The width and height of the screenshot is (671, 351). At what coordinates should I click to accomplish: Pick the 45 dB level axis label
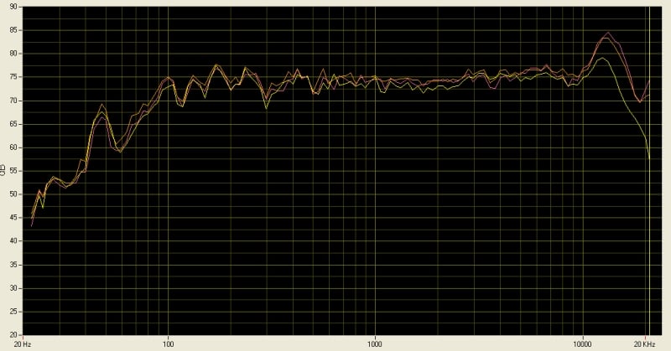(x=15, y=218)
